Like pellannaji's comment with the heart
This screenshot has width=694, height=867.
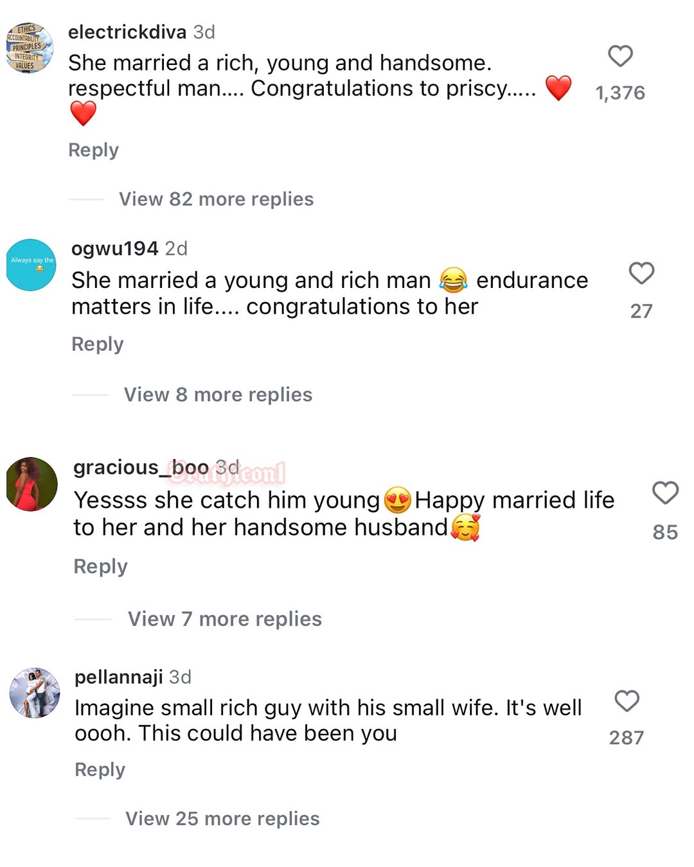point(627,701)
